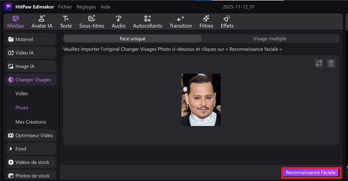348x181 pixels.
Task: Open Photos de stock in sidebar
Action: [x=31, y=176]
